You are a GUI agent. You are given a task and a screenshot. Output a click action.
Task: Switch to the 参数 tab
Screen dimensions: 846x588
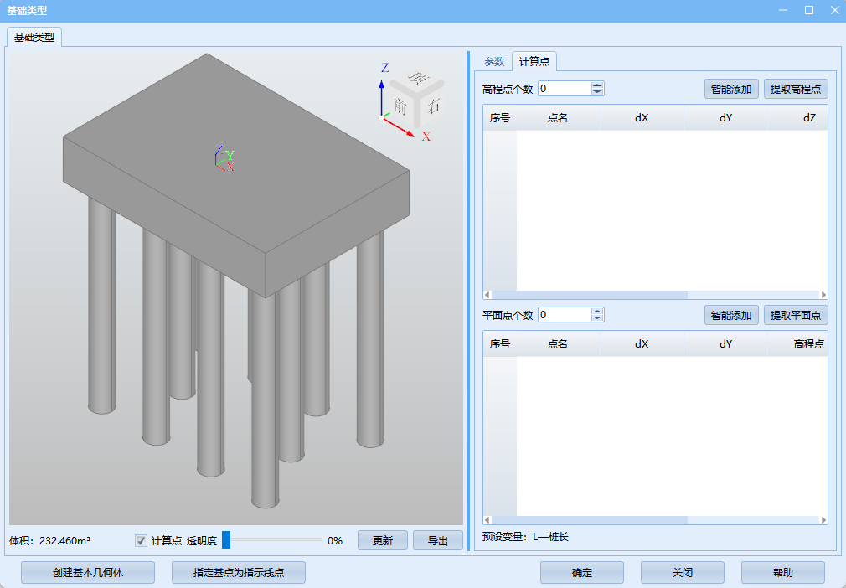click(x=494, y=61)
